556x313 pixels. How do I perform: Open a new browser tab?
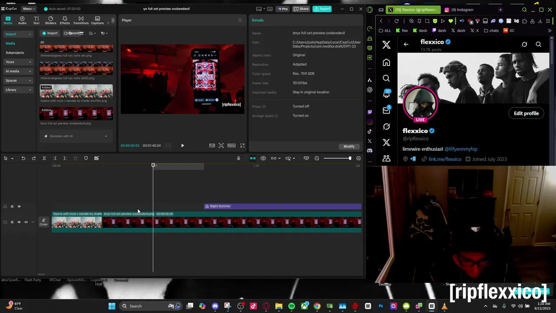(500, 10)
